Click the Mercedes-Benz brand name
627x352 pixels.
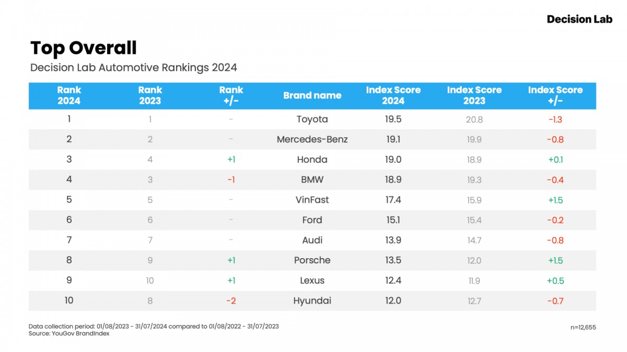click(312, 139)
